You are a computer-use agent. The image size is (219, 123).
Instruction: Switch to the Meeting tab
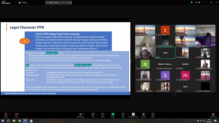click(23, 2)
